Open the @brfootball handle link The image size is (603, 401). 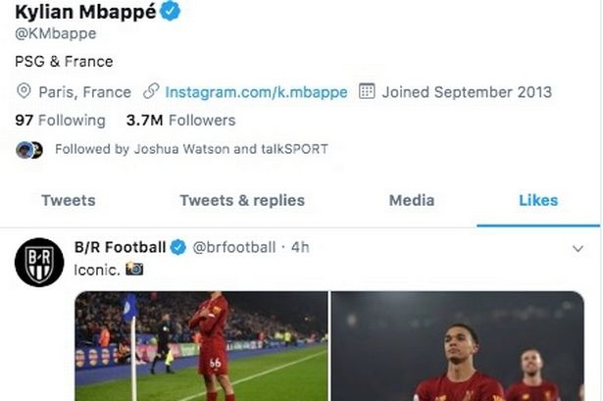(234, 247)
